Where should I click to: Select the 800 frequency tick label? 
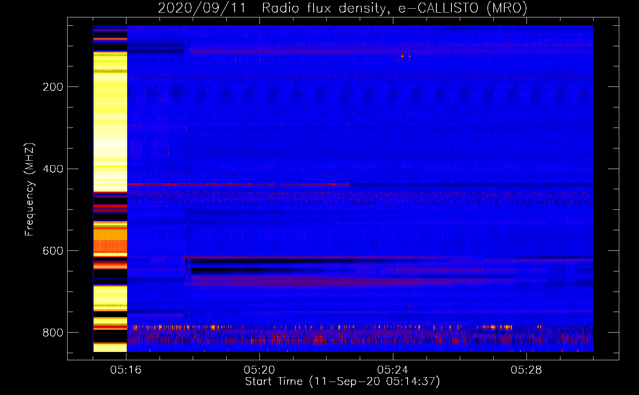tap(53, 333)
